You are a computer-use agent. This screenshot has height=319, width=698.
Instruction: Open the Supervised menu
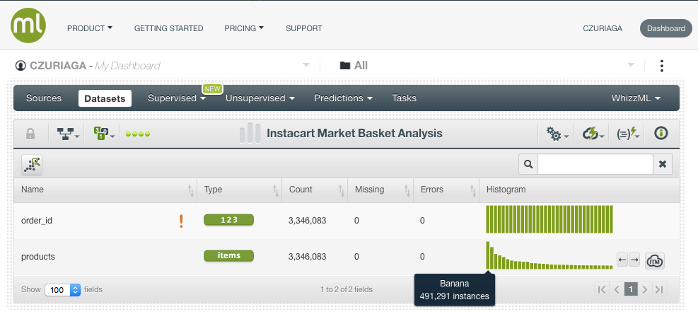pos(176,98)
